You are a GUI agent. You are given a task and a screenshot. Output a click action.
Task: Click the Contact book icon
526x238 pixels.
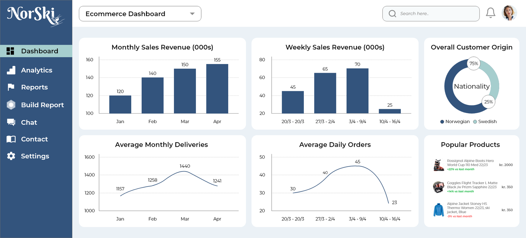[x=11, y=139]
